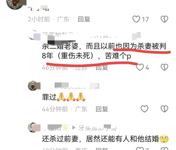
Task: Reply to the 44分钟前 广东 comment
Action: coord(102,109)
